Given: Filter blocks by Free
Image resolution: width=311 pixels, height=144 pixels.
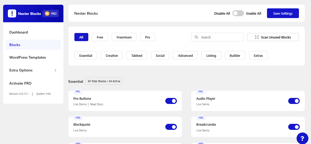Looking at the screenshot, I should 100,37.
